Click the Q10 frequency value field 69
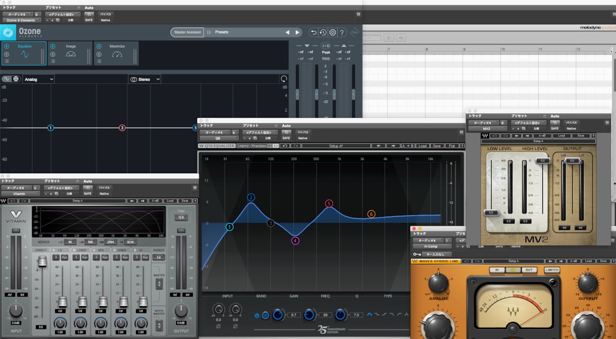This screenshot has height=339, width=616. (x=325, y=315)
